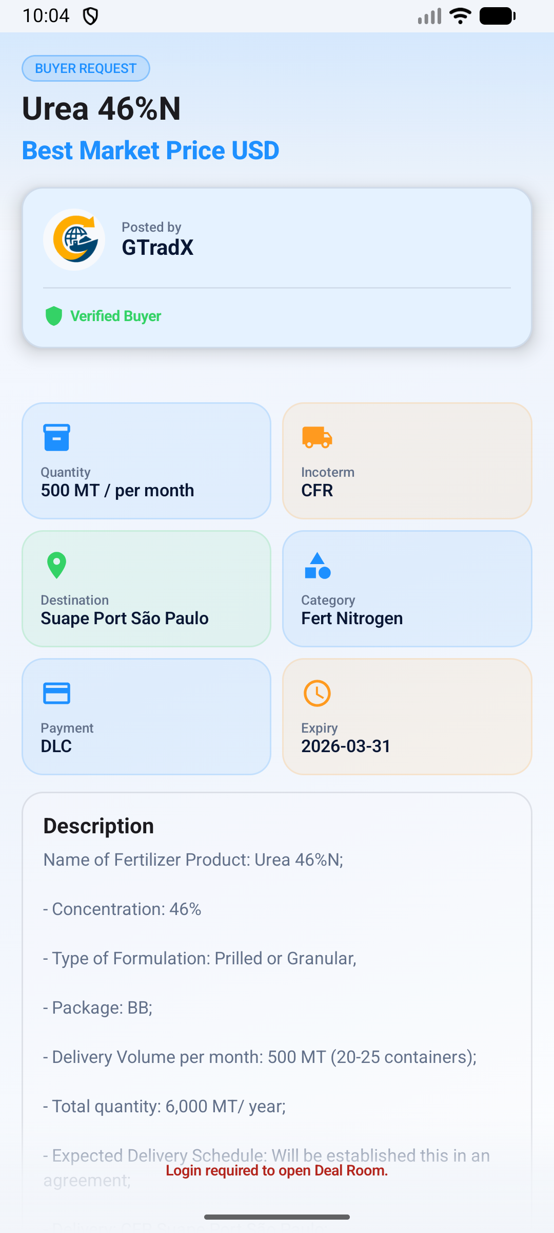
Task: Tap the Expiry clock icon
Action: (317, 693)
